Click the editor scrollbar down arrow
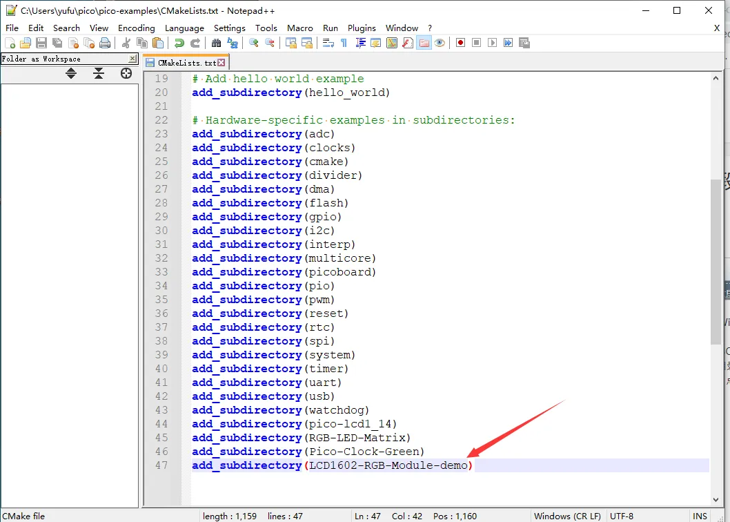 click(x=716, y=500)
